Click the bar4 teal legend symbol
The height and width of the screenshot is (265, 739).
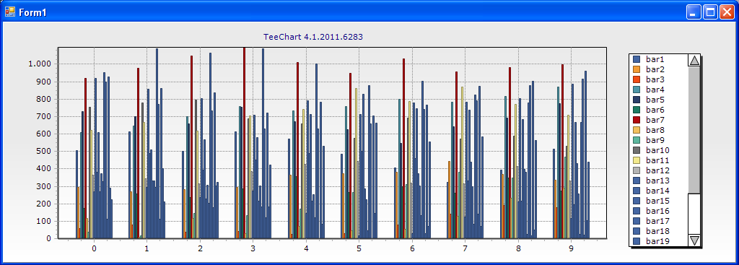point(637,90)
